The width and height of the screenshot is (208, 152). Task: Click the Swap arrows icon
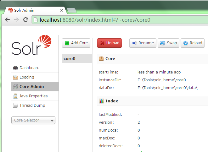162,43
